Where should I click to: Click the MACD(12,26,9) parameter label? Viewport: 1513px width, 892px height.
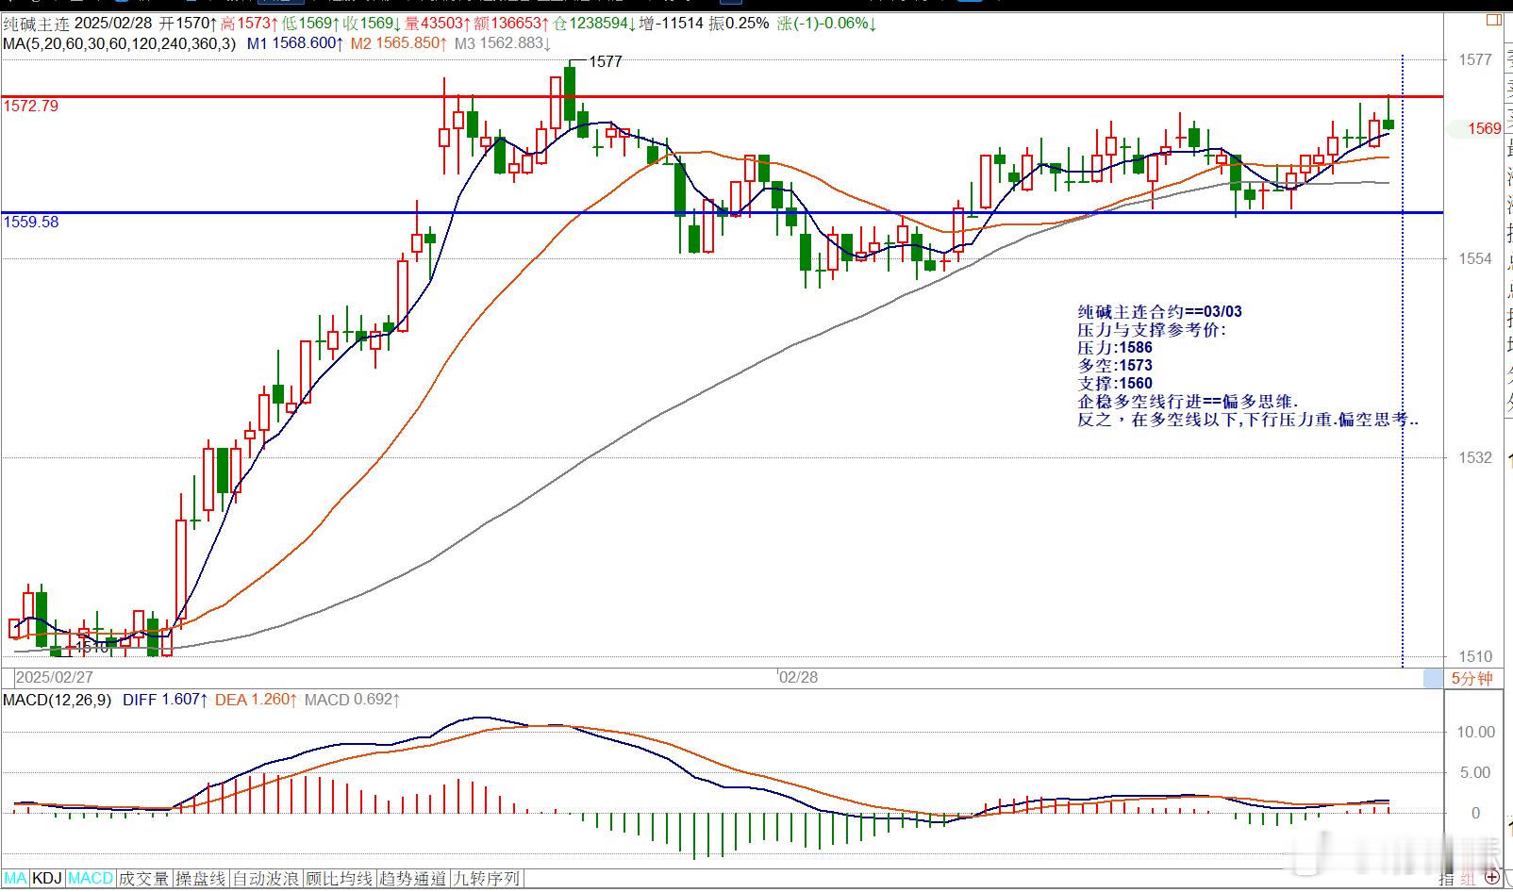point(58,700)
